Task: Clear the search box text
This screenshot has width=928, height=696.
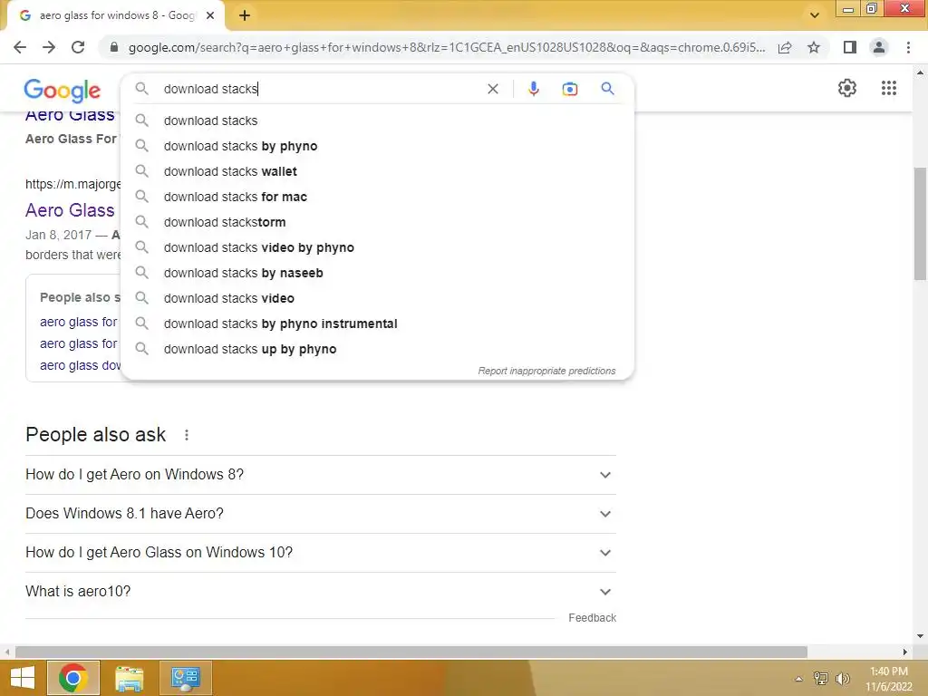Action: pyautogui.click(x=492, y=89)
